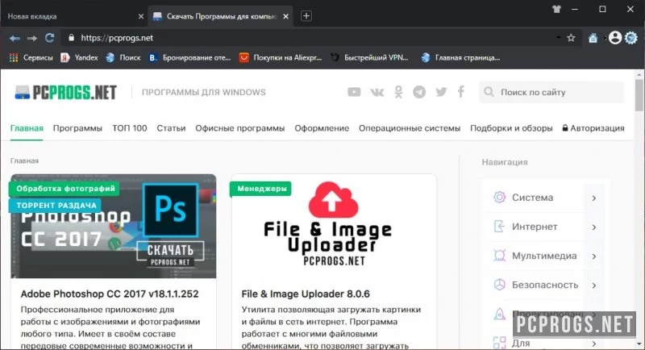Open the 'Быстрейший VPN...' bookmark
This screenshot has height=350, width=645.
click(x=369, y=57)
